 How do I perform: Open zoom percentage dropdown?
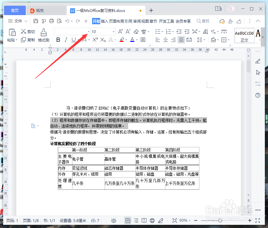point(189,221)
